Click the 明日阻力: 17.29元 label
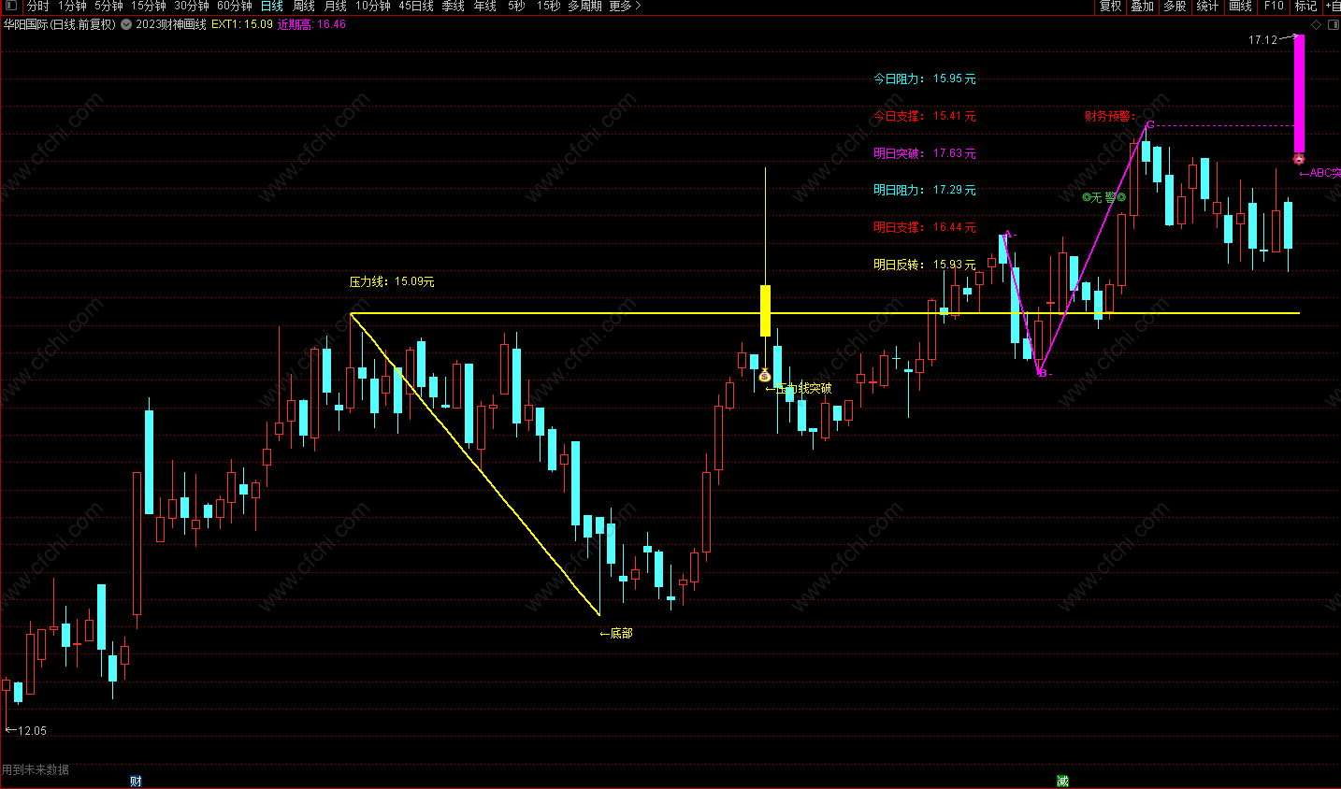The height and width of the screenshot is (789, 1341). coord(925,190)
